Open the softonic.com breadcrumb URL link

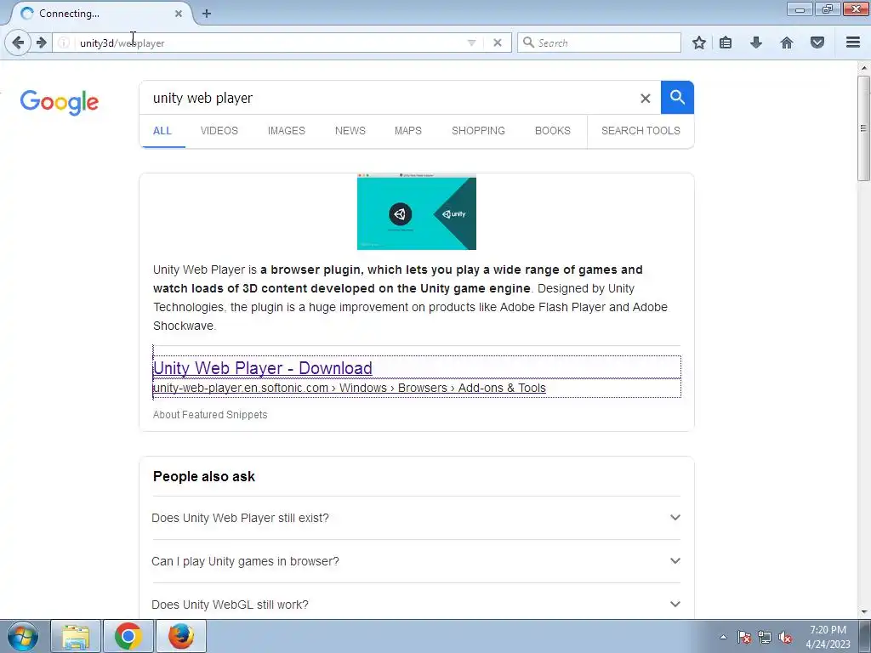click(x=350, y=388)
